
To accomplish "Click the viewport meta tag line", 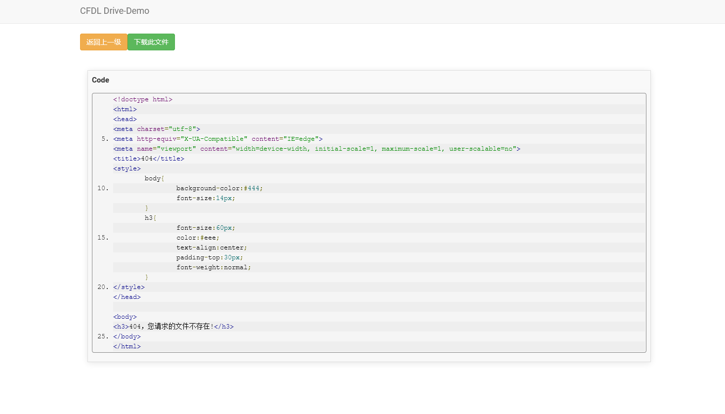I will pyautogui.click(x=379, y=149).
